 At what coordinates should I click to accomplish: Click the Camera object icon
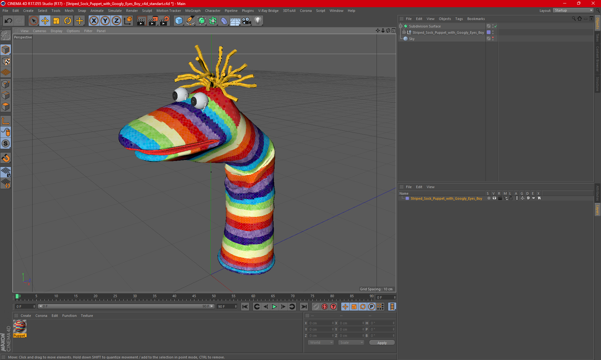pos(247,21)
